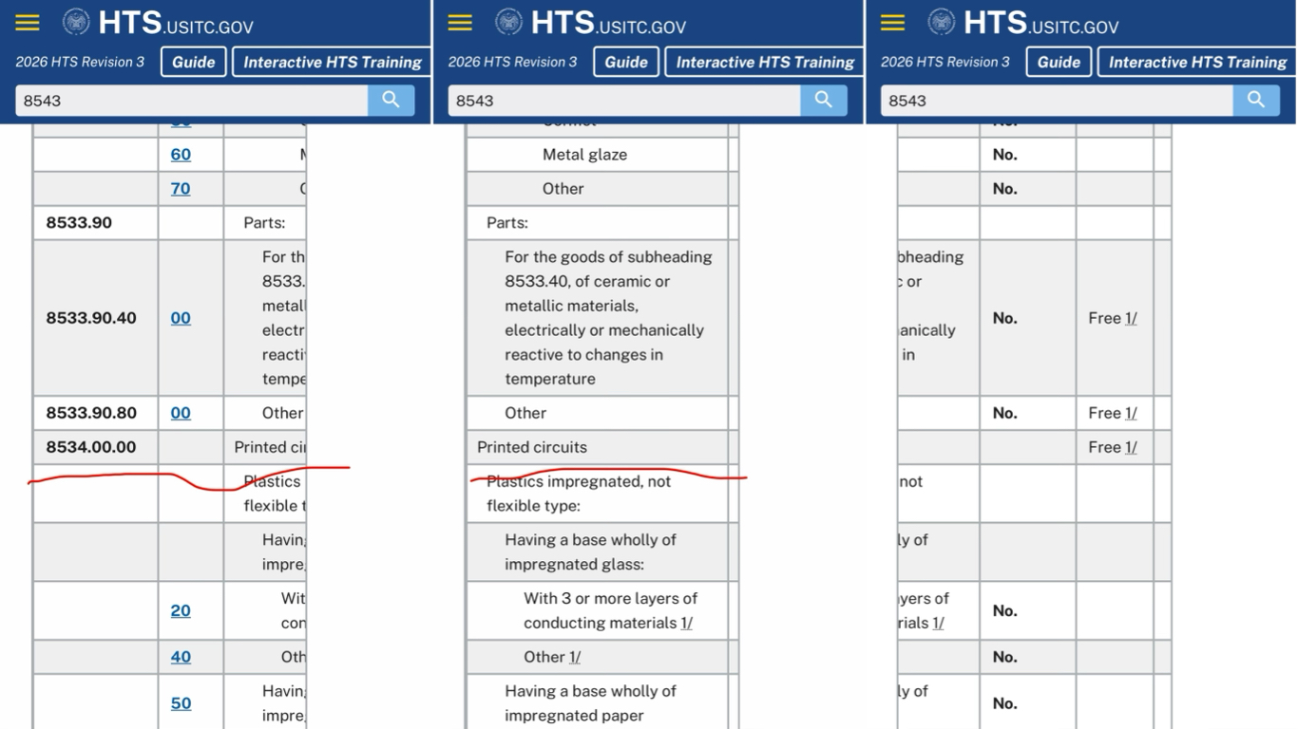Open the hamburger menu in the middle panel
The width and height of the screenshot is (1298, 729).
460,23
